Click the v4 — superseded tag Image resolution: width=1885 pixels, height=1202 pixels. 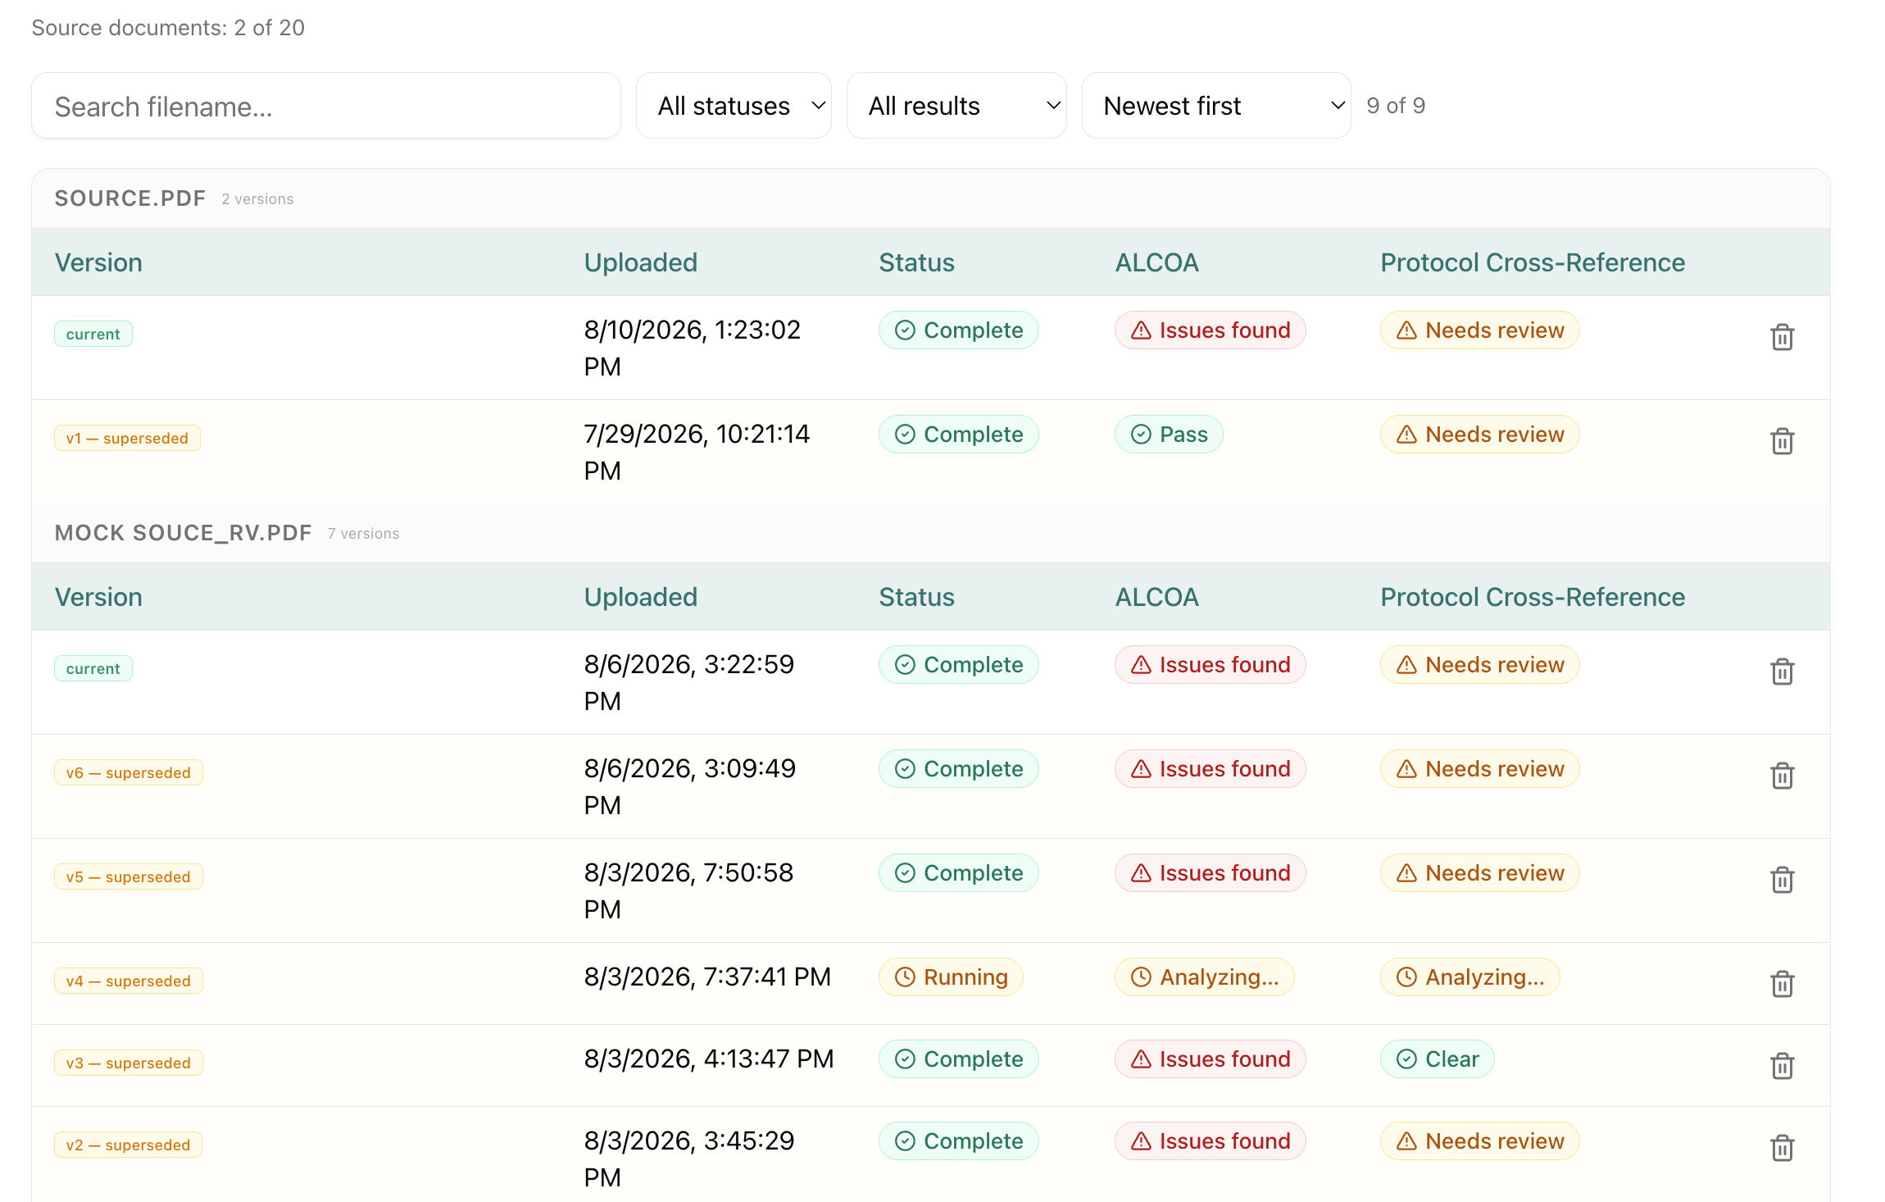128,981
